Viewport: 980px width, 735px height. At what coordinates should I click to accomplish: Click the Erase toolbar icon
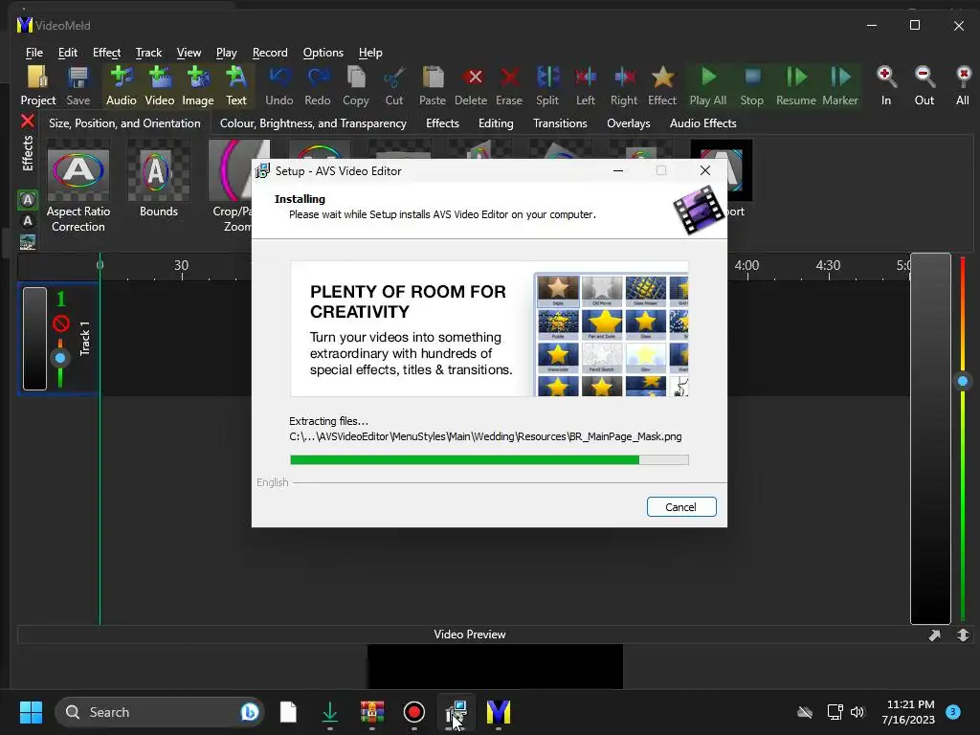click(509, 85)
